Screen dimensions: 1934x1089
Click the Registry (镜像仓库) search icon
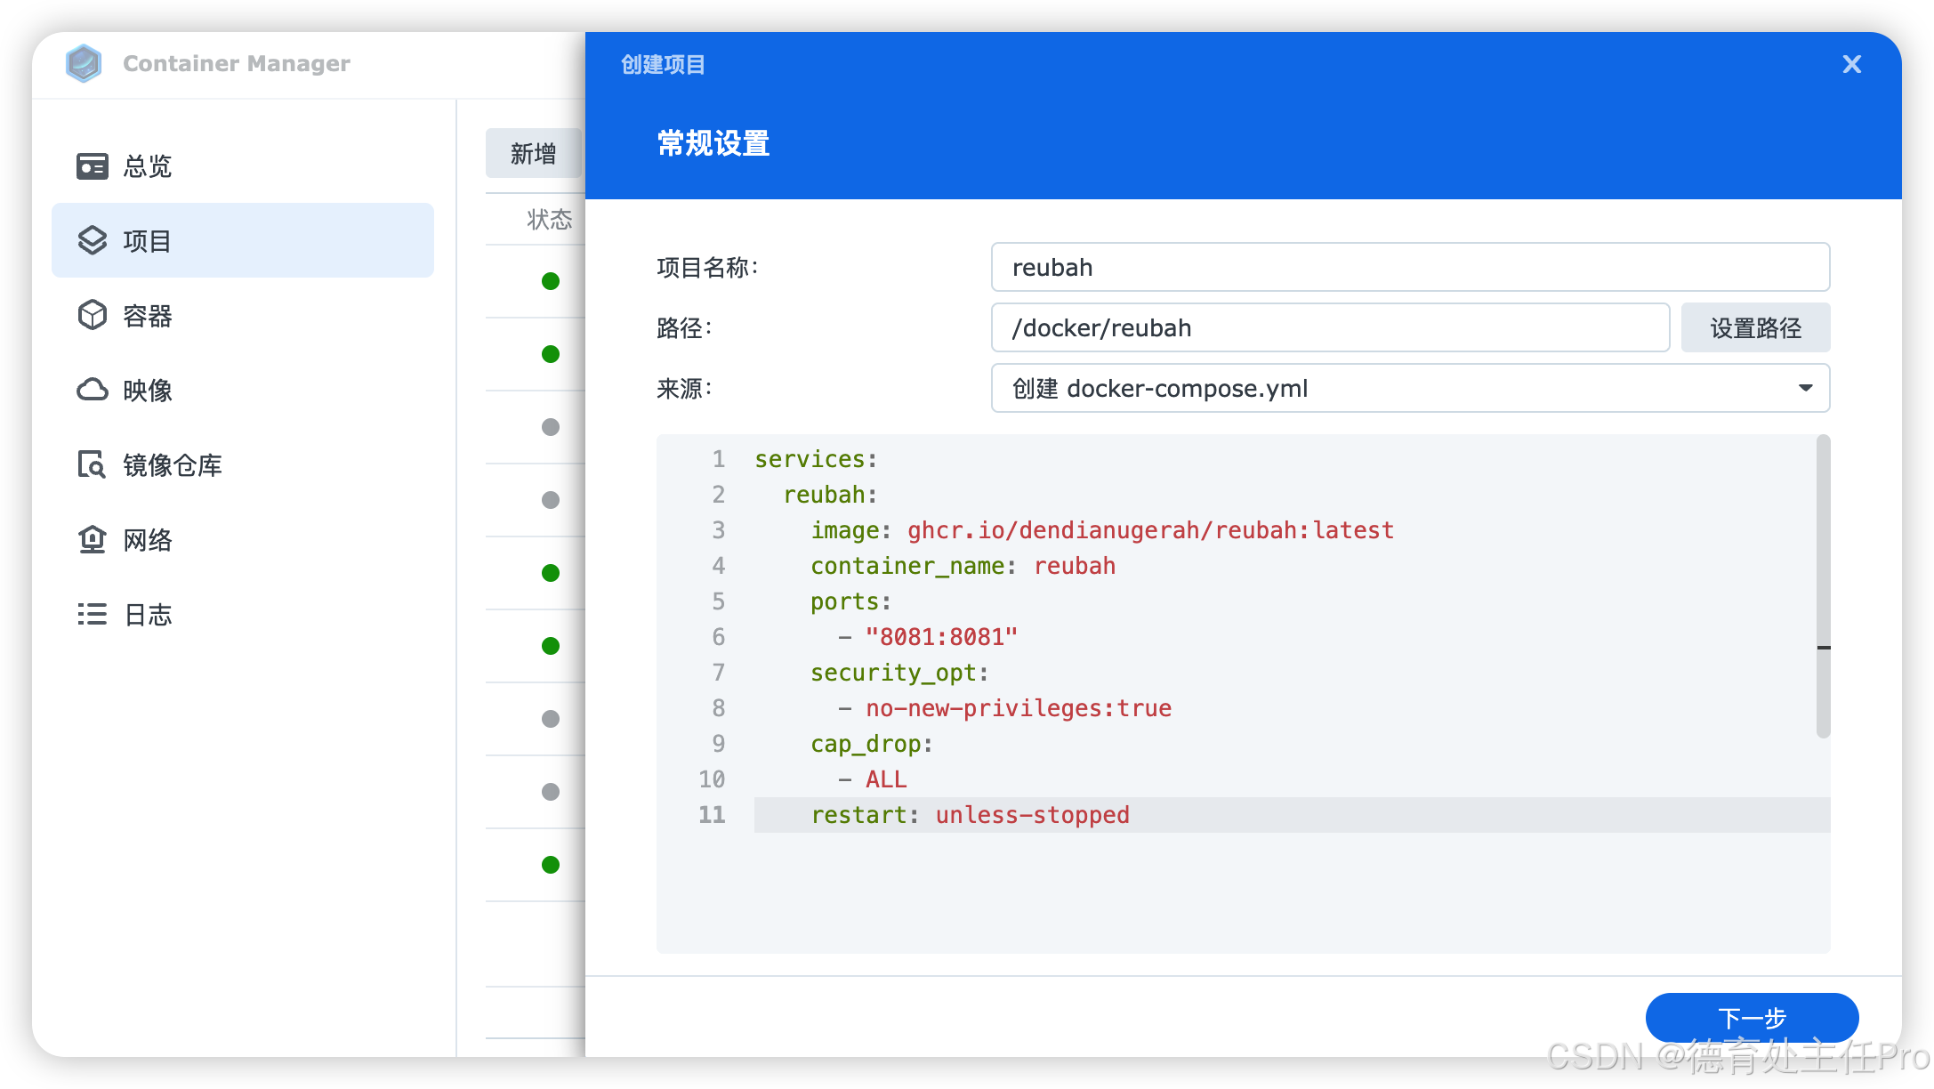(92, 464)
